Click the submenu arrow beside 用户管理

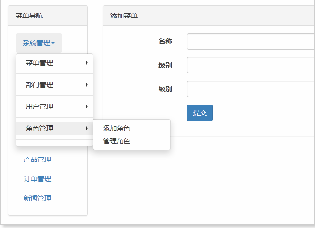click(87, 106)
